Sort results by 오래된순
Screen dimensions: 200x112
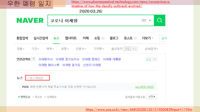50,97
